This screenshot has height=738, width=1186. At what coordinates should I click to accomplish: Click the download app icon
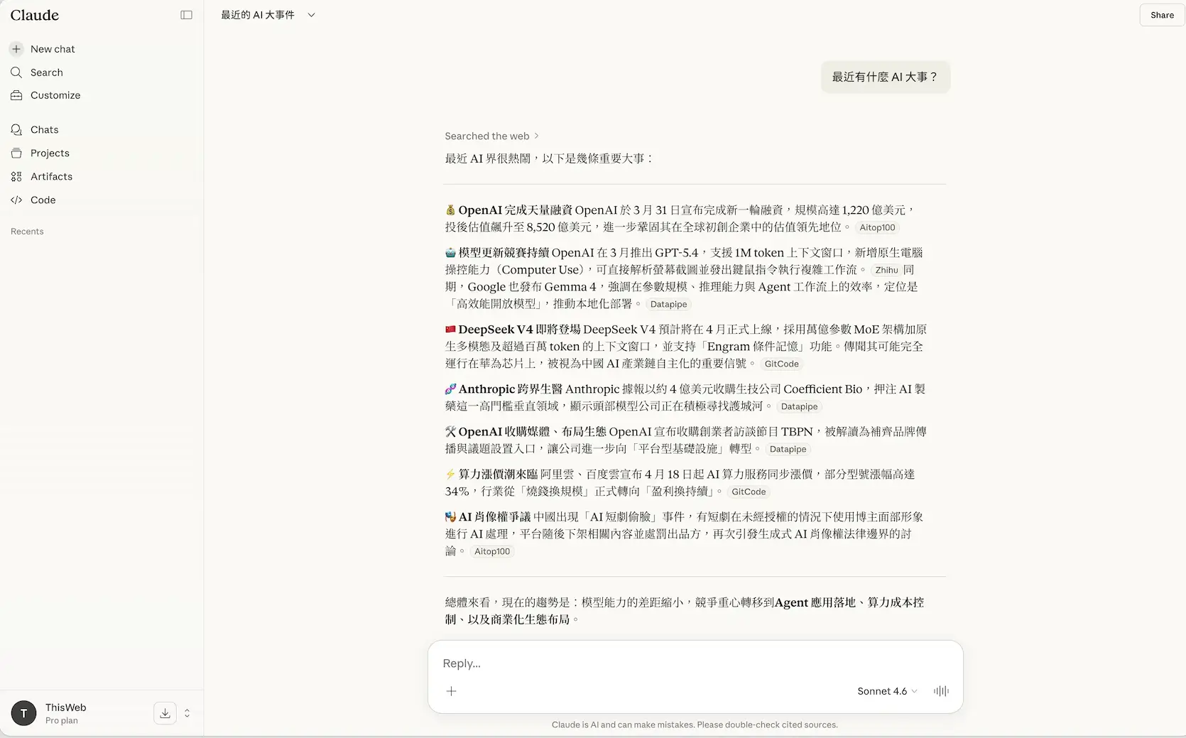pos(165,713)
